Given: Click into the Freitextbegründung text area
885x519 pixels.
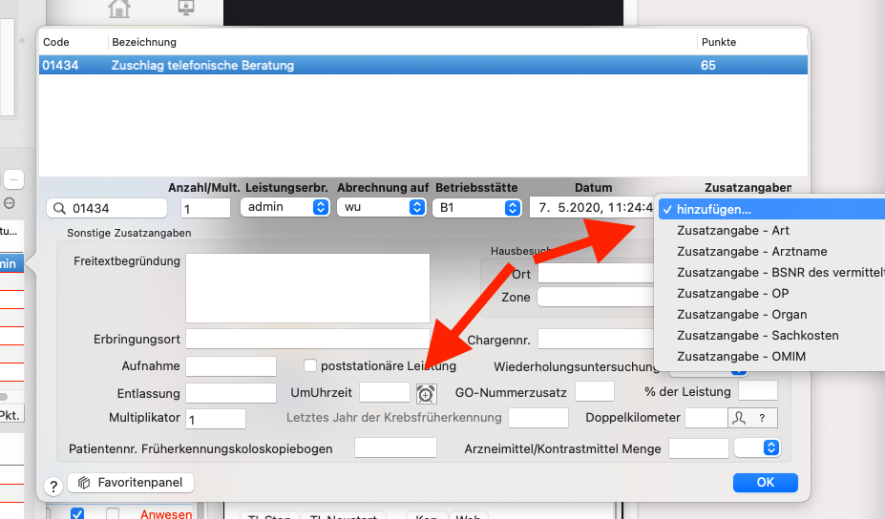Looking at the screenshot, I should 307,288.
